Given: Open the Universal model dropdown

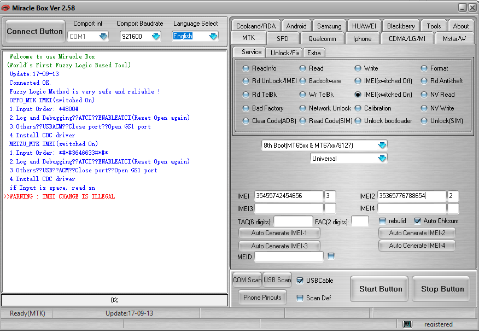Looking at the screenshot, I should click(x=382, y=159).
